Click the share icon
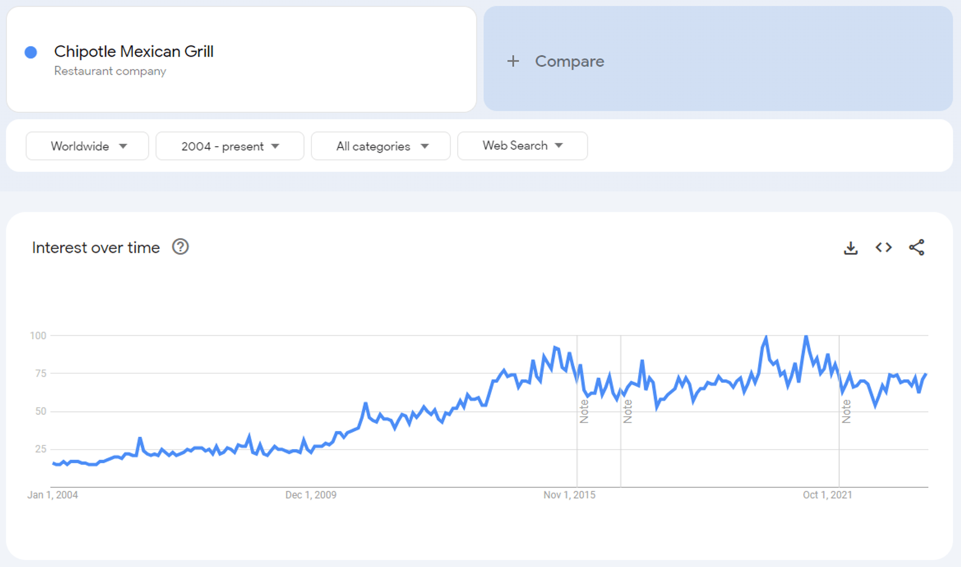This screenshot has height=567, width=961. pos(916,248)
